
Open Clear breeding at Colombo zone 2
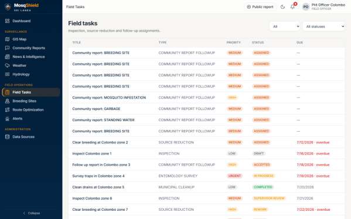100,142
